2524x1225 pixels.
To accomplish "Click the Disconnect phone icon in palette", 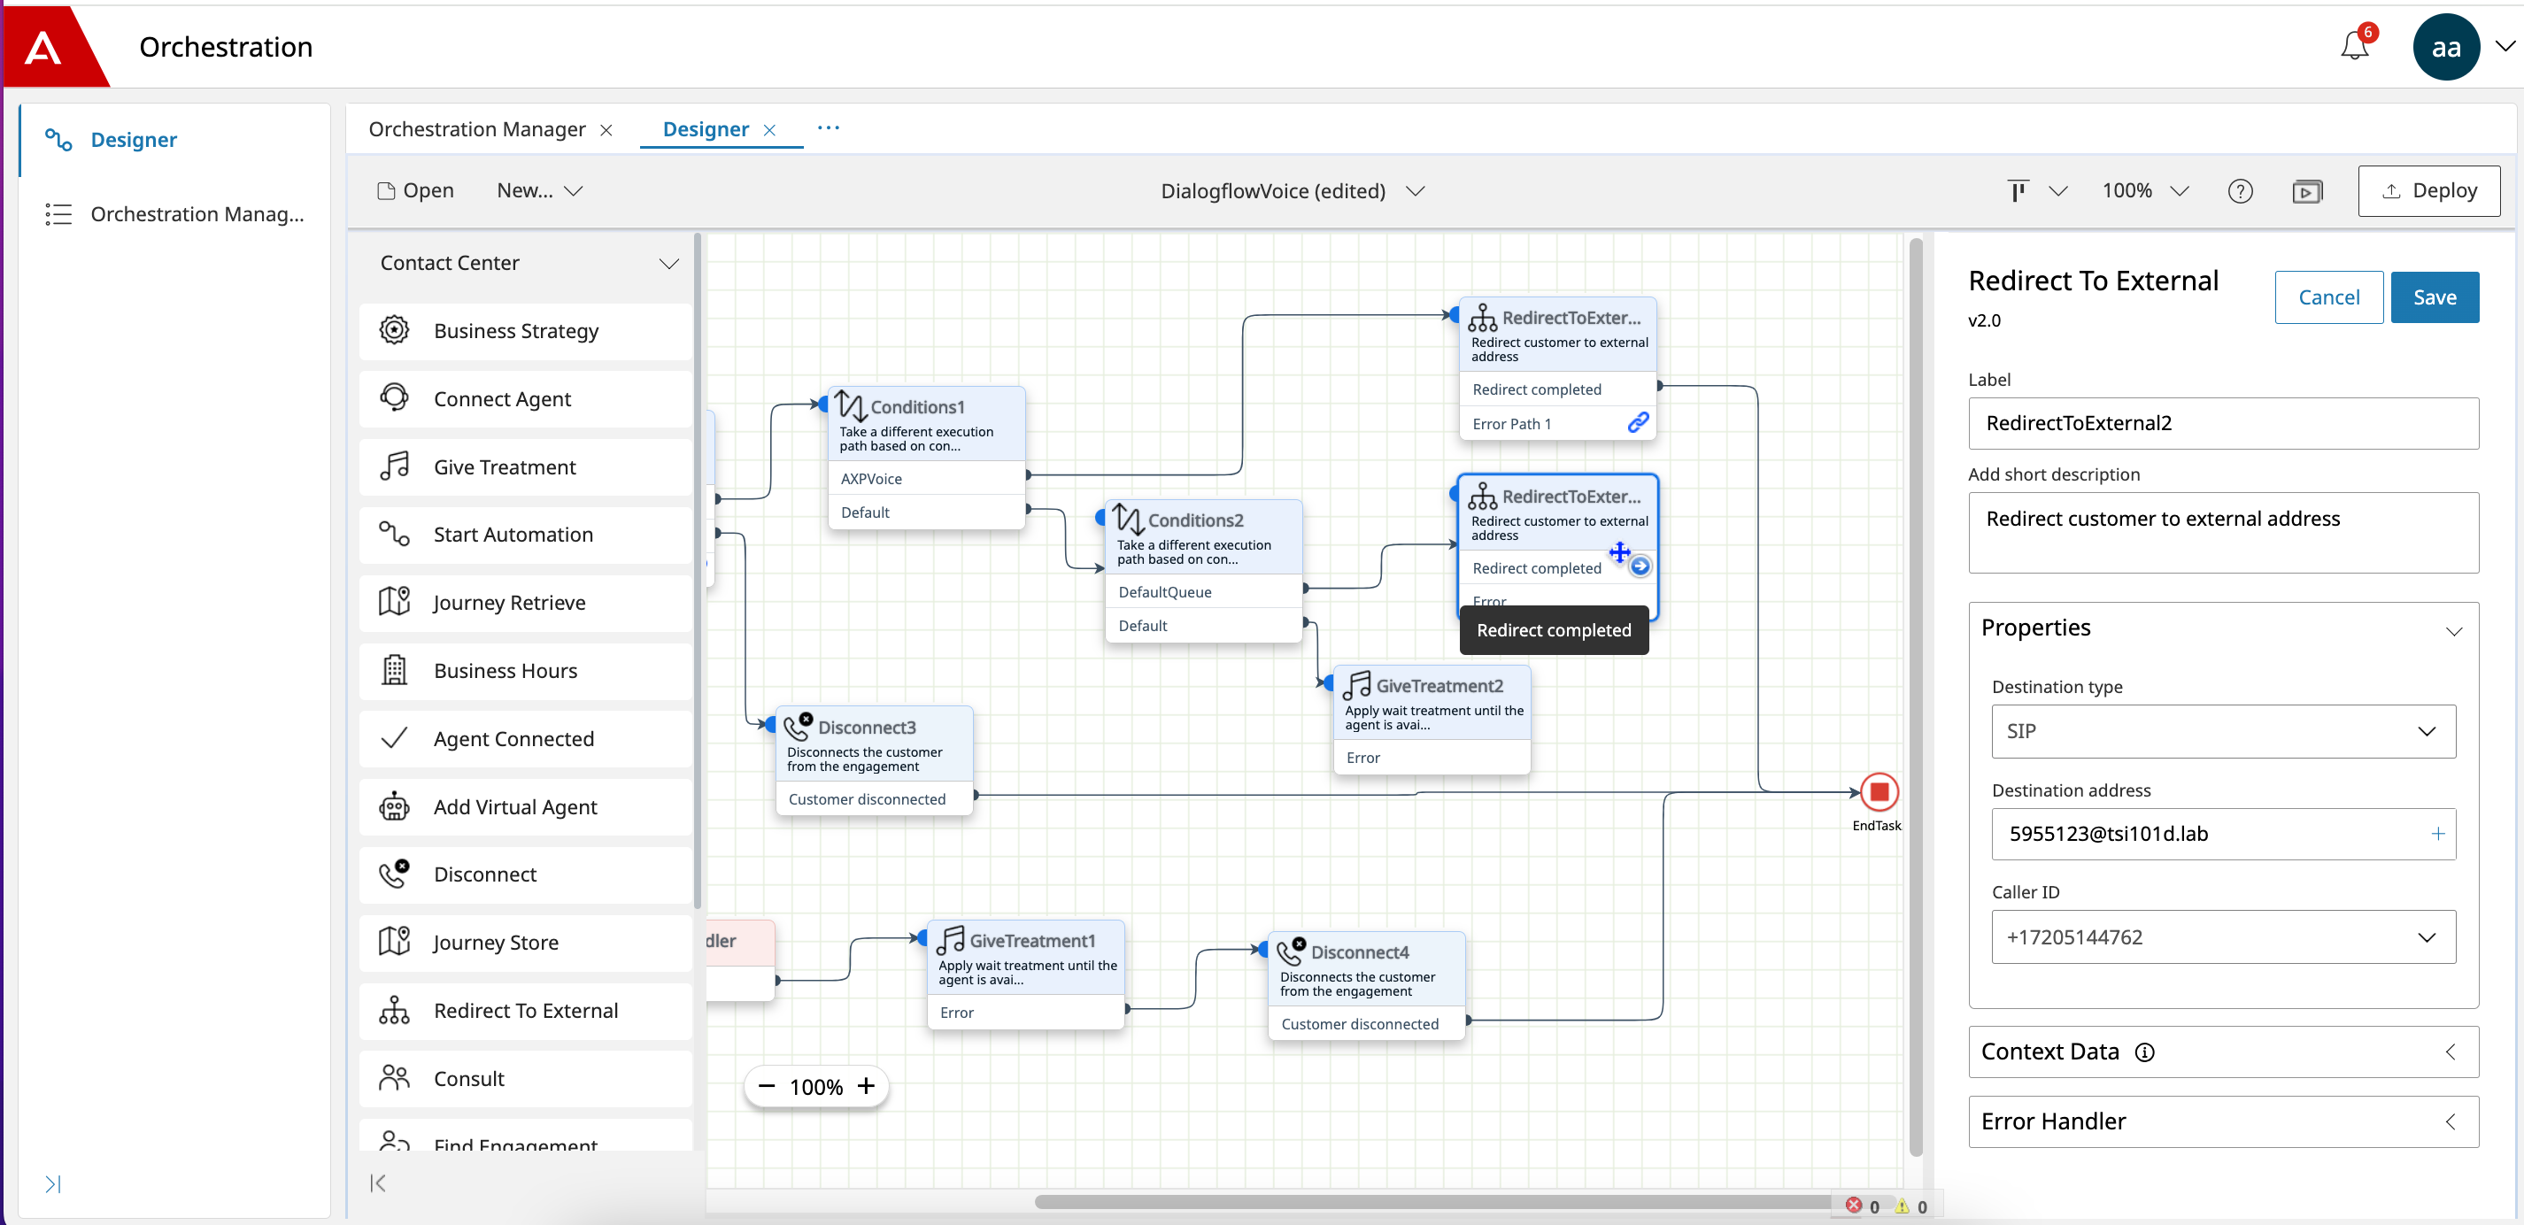I will click(394, 874).
